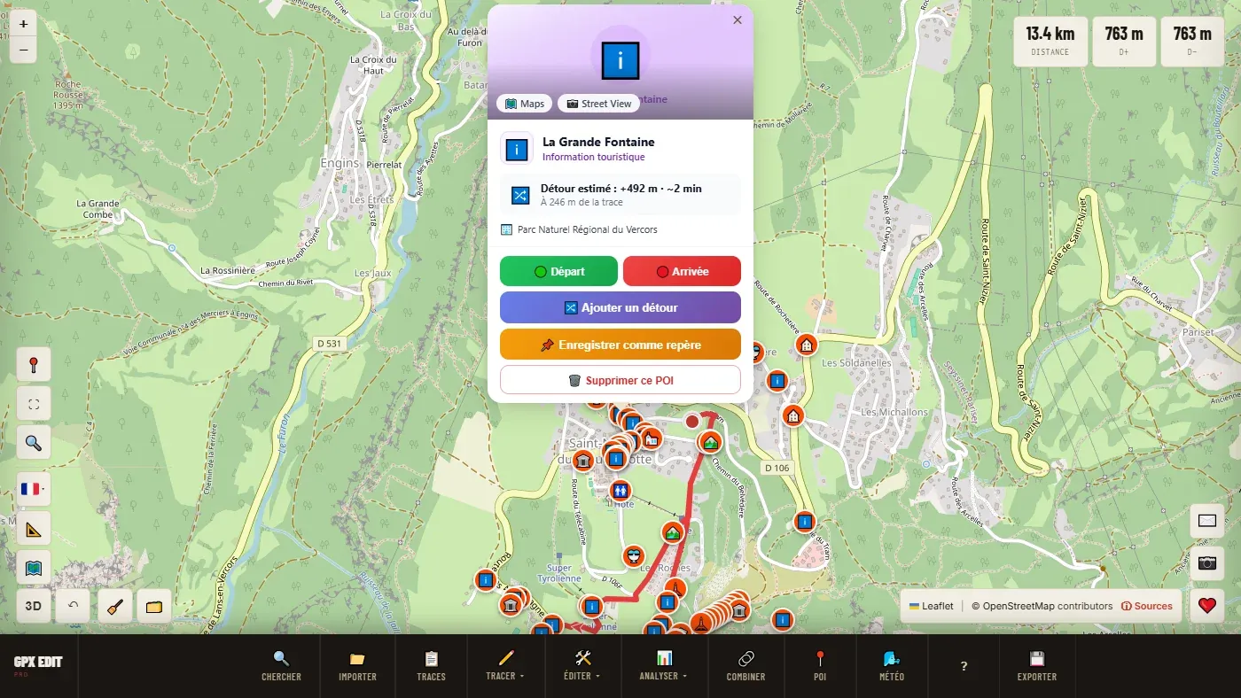Click the camera screenshot icon
1241x698 pixels.
(x=1206, y=562)
